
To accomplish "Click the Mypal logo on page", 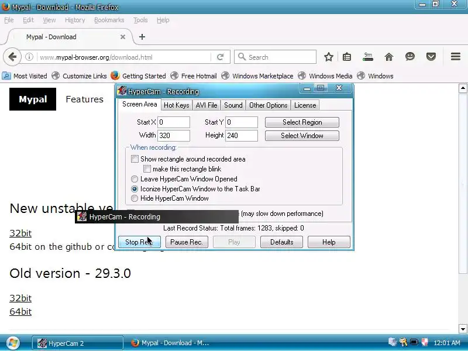I will pyautogui.click(x=33, y=99).
